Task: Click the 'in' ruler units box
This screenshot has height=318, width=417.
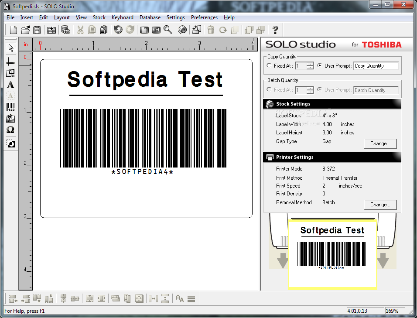Action: 26,44
